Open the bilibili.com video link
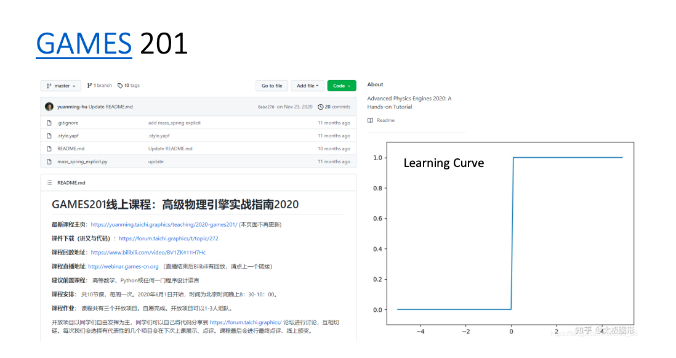Screen dimensions: 676x358 [x=148, y=253]
